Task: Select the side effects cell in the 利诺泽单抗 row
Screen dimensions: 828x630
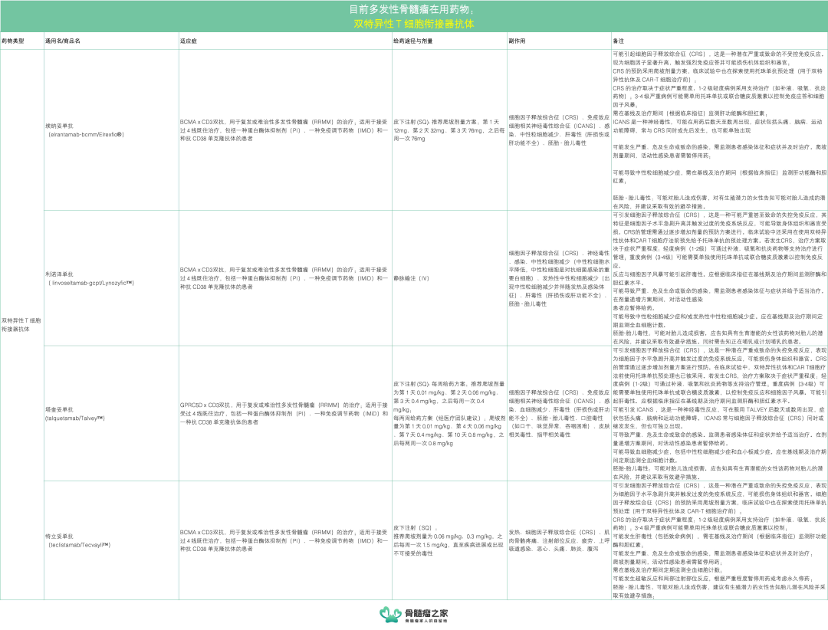Action: point(559,278)
